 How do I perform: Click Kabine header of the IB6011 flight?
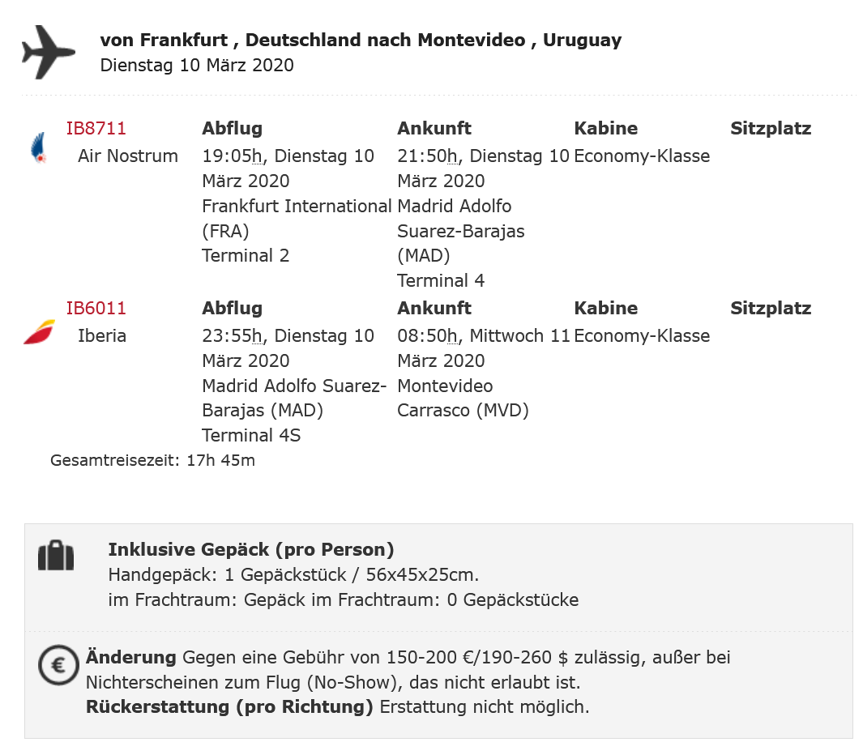[605, 308]
